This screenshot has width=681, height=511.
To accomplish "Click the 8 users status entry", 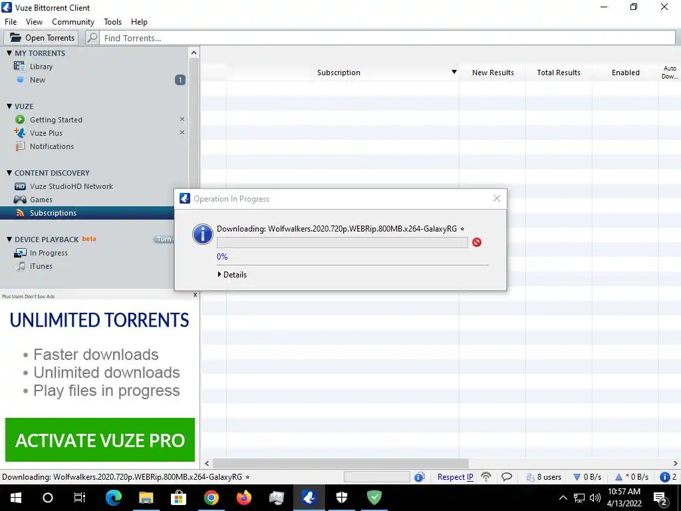I will tap(544, 477).
